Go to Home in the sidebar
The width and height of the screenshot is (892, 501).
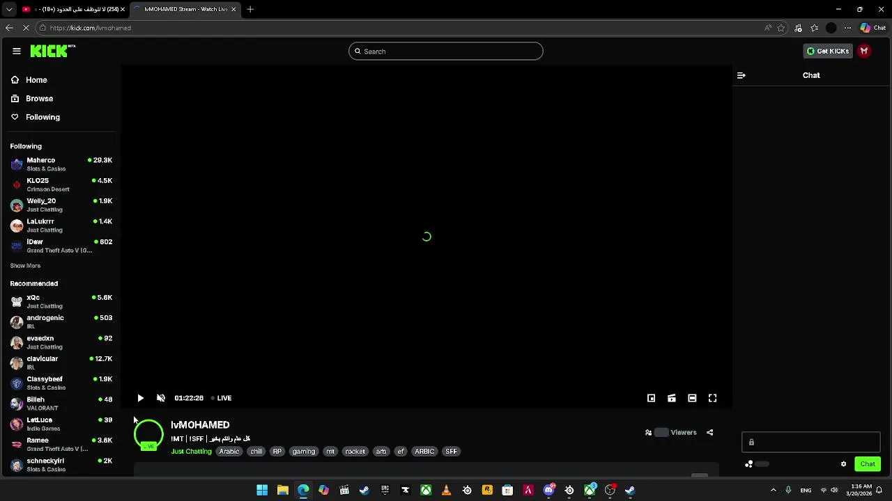pyautogui.click(x=29, y=80)
